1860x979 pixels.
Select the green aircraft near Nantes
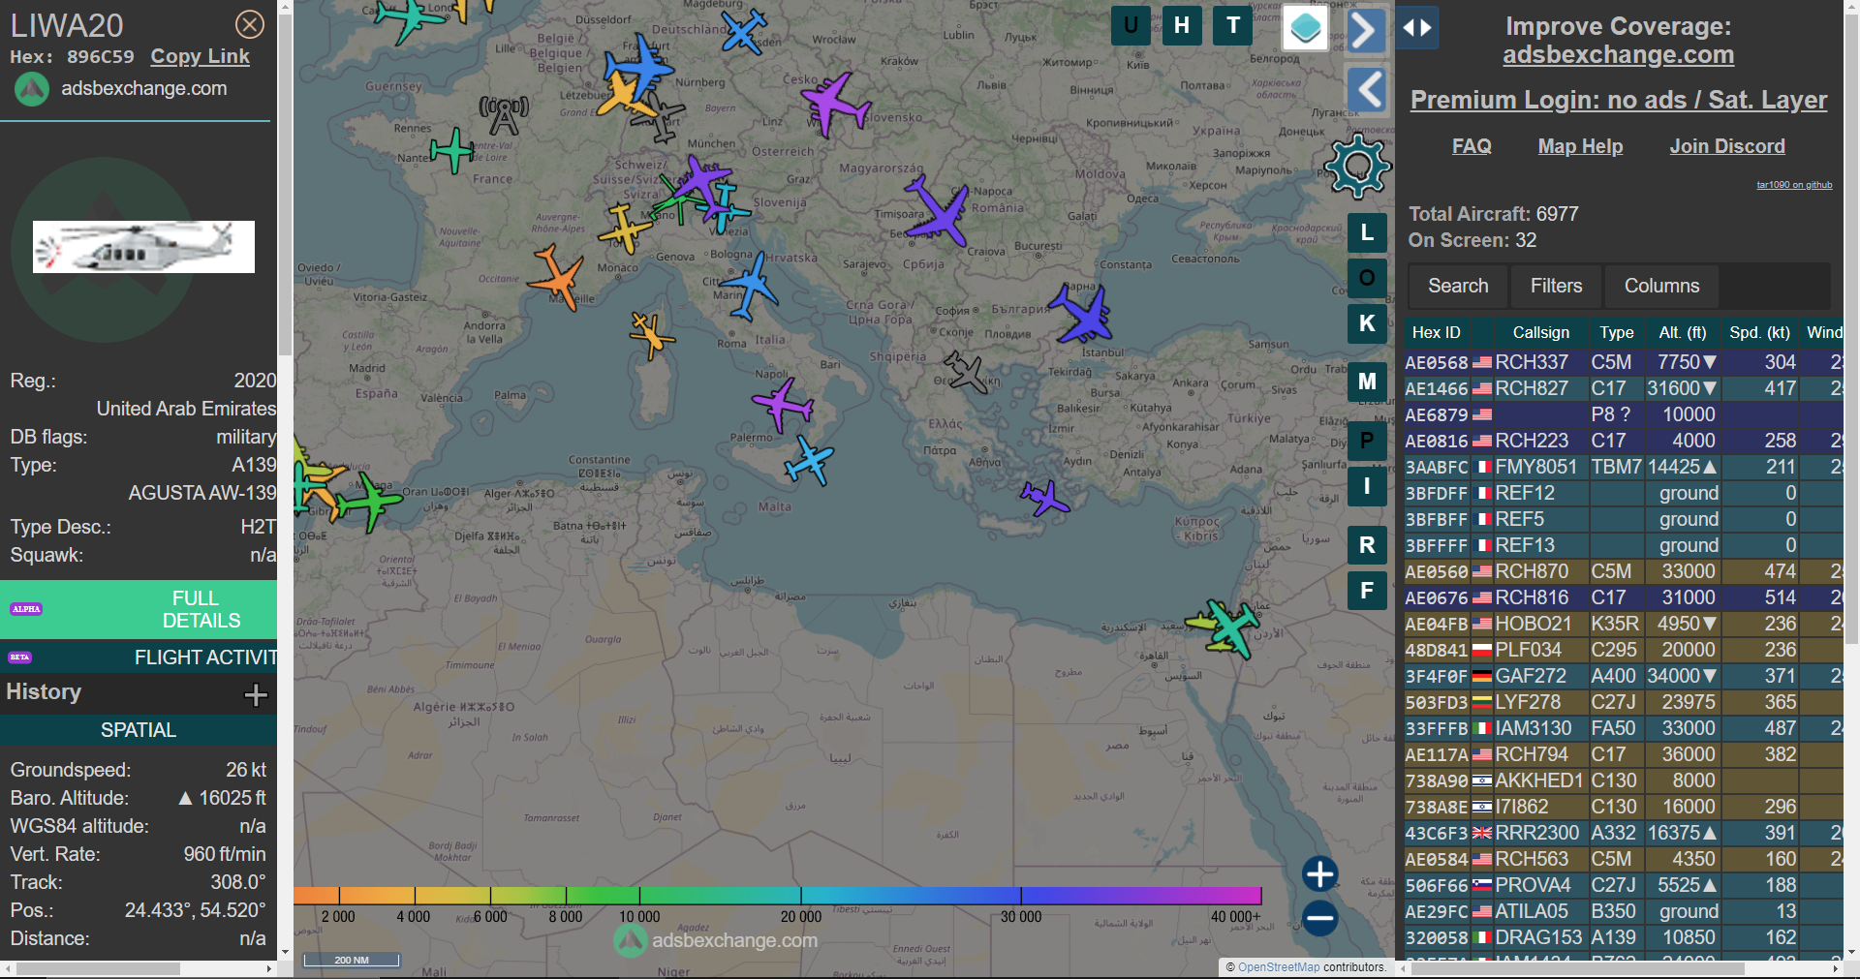point(452,150)
